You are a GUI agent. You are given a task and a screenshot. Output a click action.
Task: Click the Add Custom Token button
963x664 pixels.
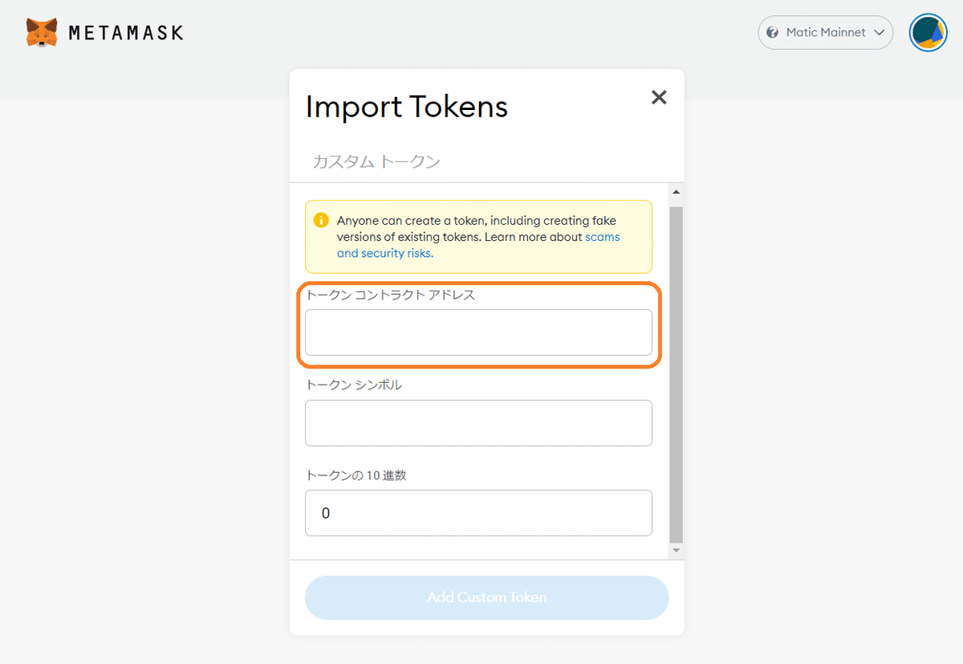(486, 597)
